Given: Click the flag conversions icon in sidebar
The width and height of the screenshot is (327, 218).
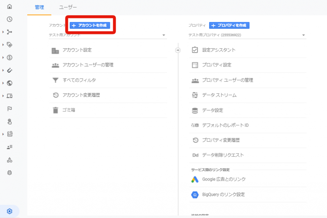Looking at the screenshot, I should pyautogui.click(x=10, y=108).
